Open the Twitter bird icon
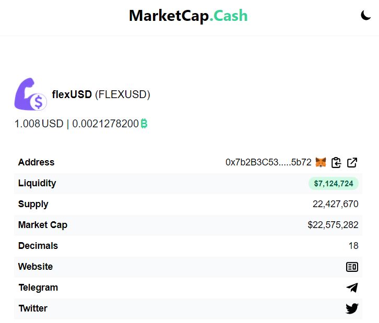This screenshot has width=379, height=323. (352, 308)
